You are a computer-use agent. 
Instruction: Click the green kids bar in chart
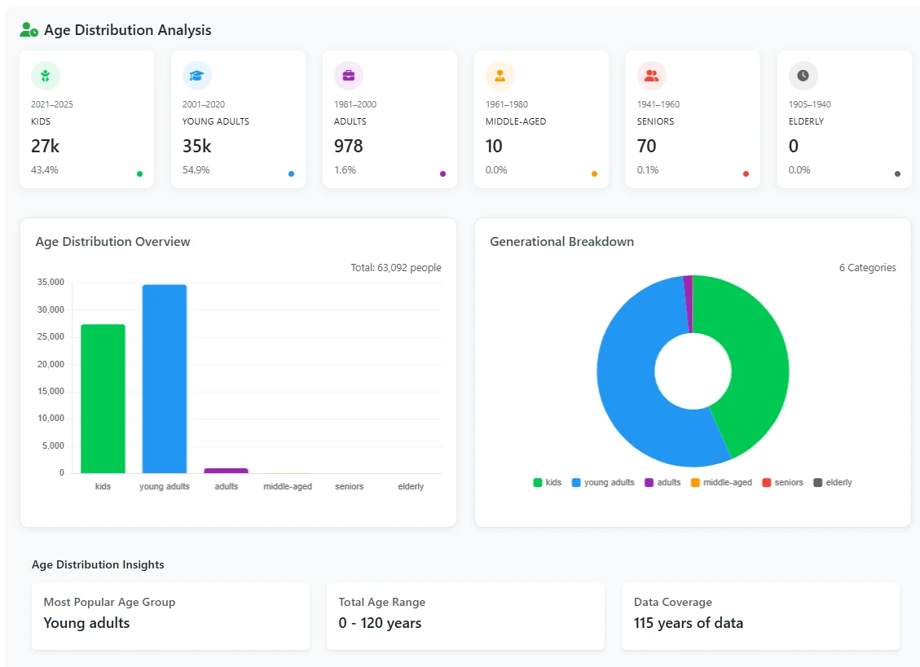[x=103, y=399]
